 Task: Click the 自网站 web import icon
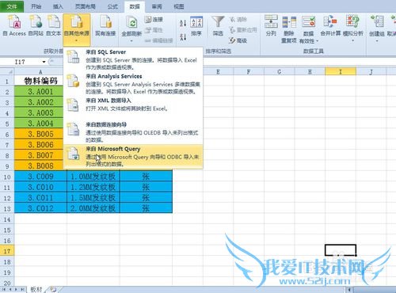(x=36, y=25)
